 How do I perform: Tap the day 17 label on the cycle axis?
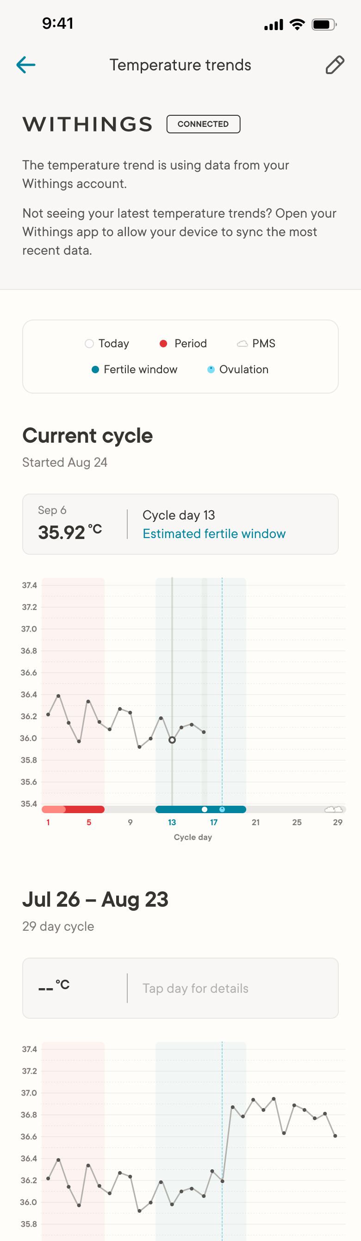point(213,822)
